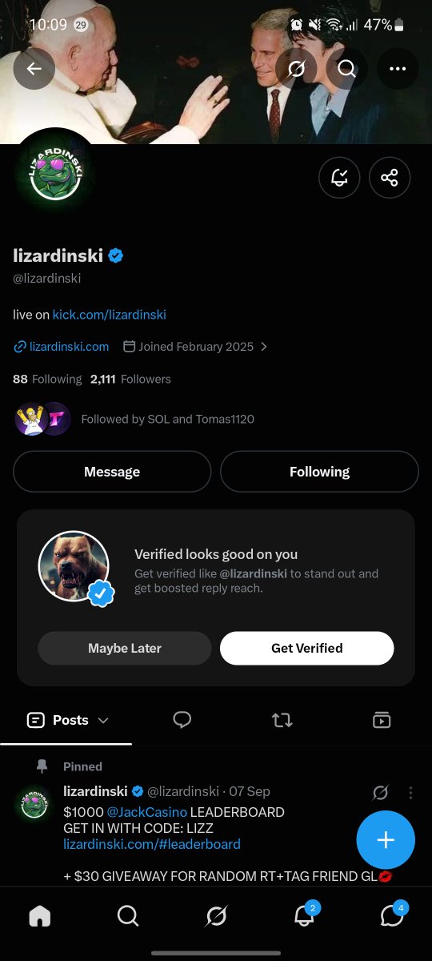
Task: Switch to the Media tab
Action: 382,720
